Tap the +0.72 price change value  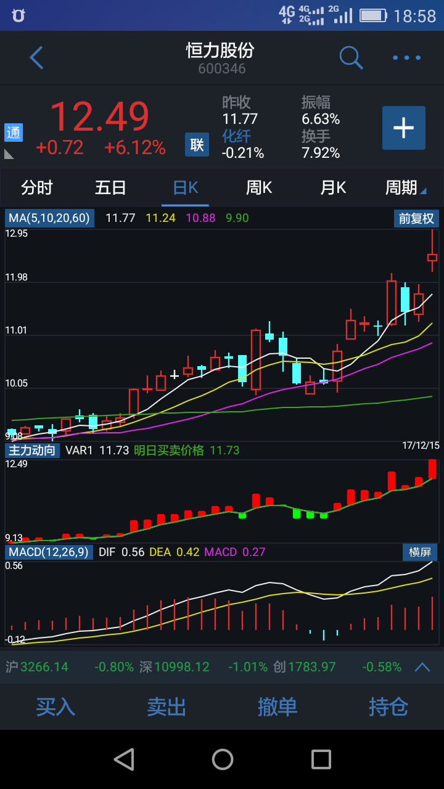click(59, 148)
